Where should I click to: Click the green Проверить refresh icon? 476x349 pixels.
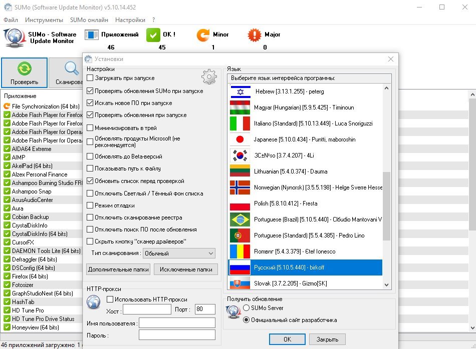tap(24, 69)
